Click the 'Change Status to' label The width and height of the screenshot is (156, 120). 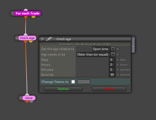[x=55, y=82]
